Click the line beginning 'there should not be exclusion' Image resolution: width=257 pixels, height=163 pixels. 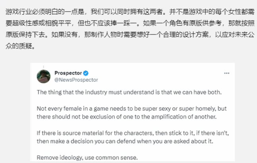127,117
